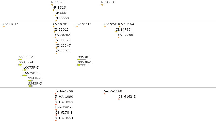Select the 9943R-1 transcript name

point(35,78)
